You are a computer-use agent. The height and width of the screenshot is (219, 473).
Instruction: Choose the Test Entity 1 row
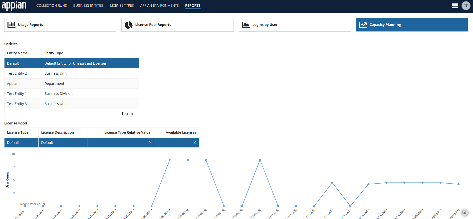click(x=71, y=94)
